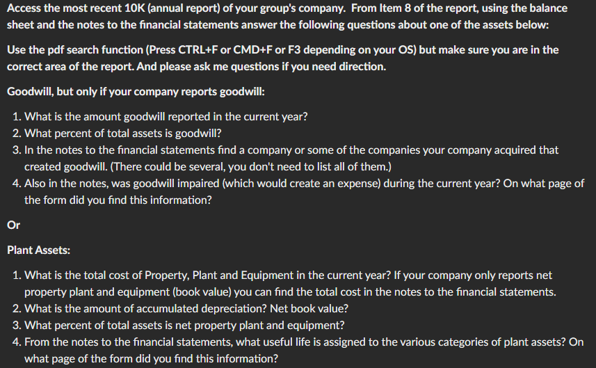Screen dimensions: 596x368
Task: Click the standalone 'Or' text
Action: tap(13, 225)
